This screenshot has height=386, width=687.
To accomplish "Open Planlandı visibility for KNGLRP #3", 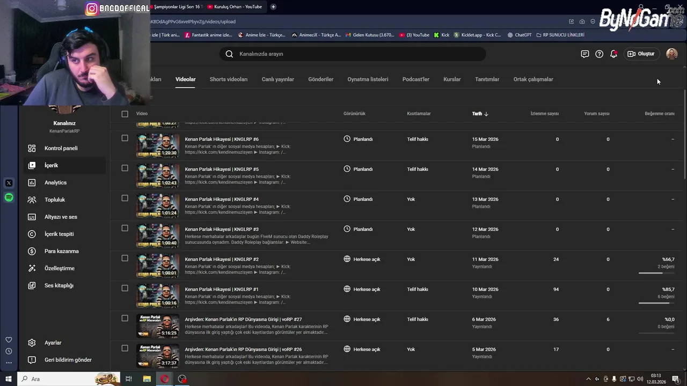I will tap(358, 229).
